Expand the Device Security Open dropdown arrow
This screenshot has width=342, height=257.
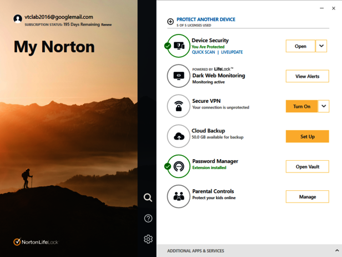coord(321,46)
